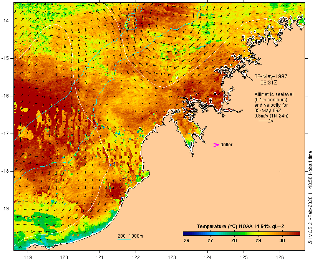Click colorbar label 30
Screen dimensions: 315x261
(282, 240)
